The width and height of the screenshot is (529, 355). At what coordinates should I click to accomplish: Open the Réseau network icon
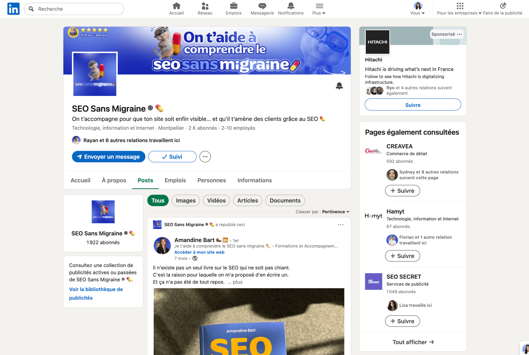click(x=205, y=9)
